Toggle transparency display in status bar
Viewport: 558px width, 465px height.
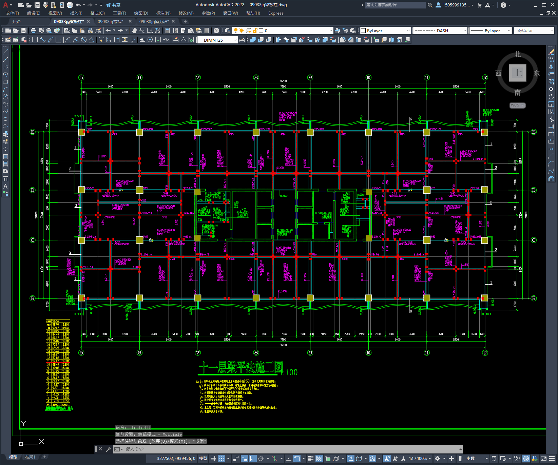319,459
